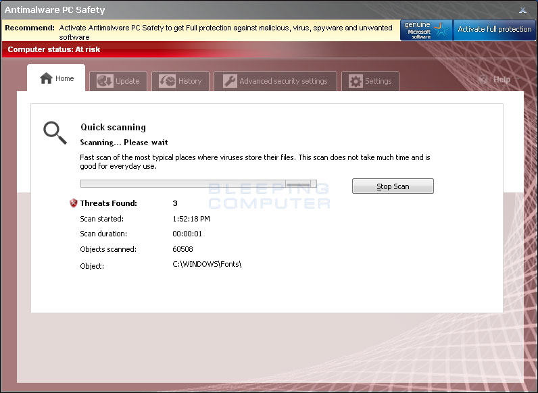538x393 pixels.
Task: Click scan started time 1:52:18 PM
Action: click(191, 219)
